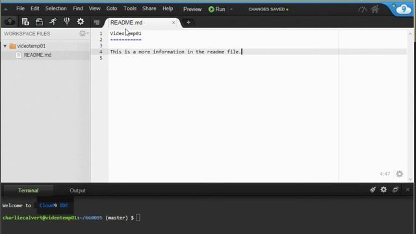The width and height of the screenshot is (416, 234).
Task: Click the tab list icon beside README.md
Action: tap(97, 23)
